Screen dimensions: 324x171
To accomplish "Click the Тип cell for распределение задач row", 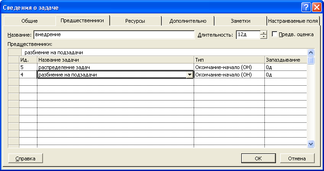I will pos(229,67).
